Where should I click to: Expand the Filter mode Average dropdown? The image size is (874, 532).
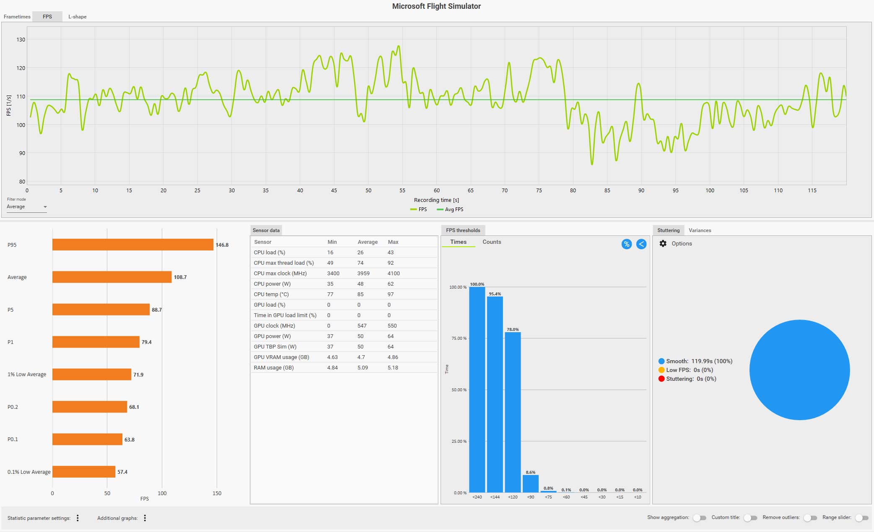coord(26,207)
